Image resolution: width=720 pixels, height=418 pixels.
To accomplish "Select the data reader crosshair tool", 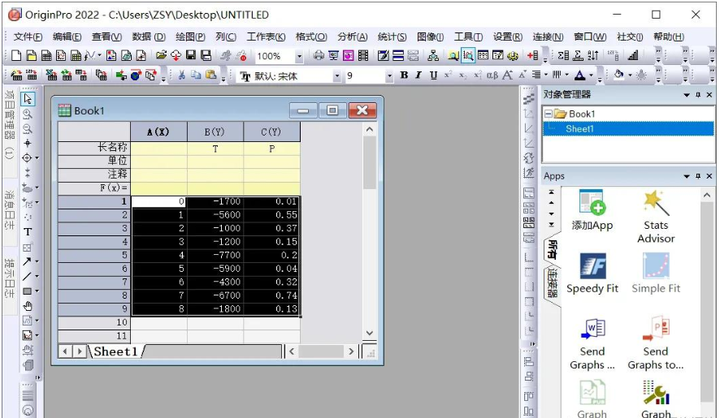I will click(27, 157).
